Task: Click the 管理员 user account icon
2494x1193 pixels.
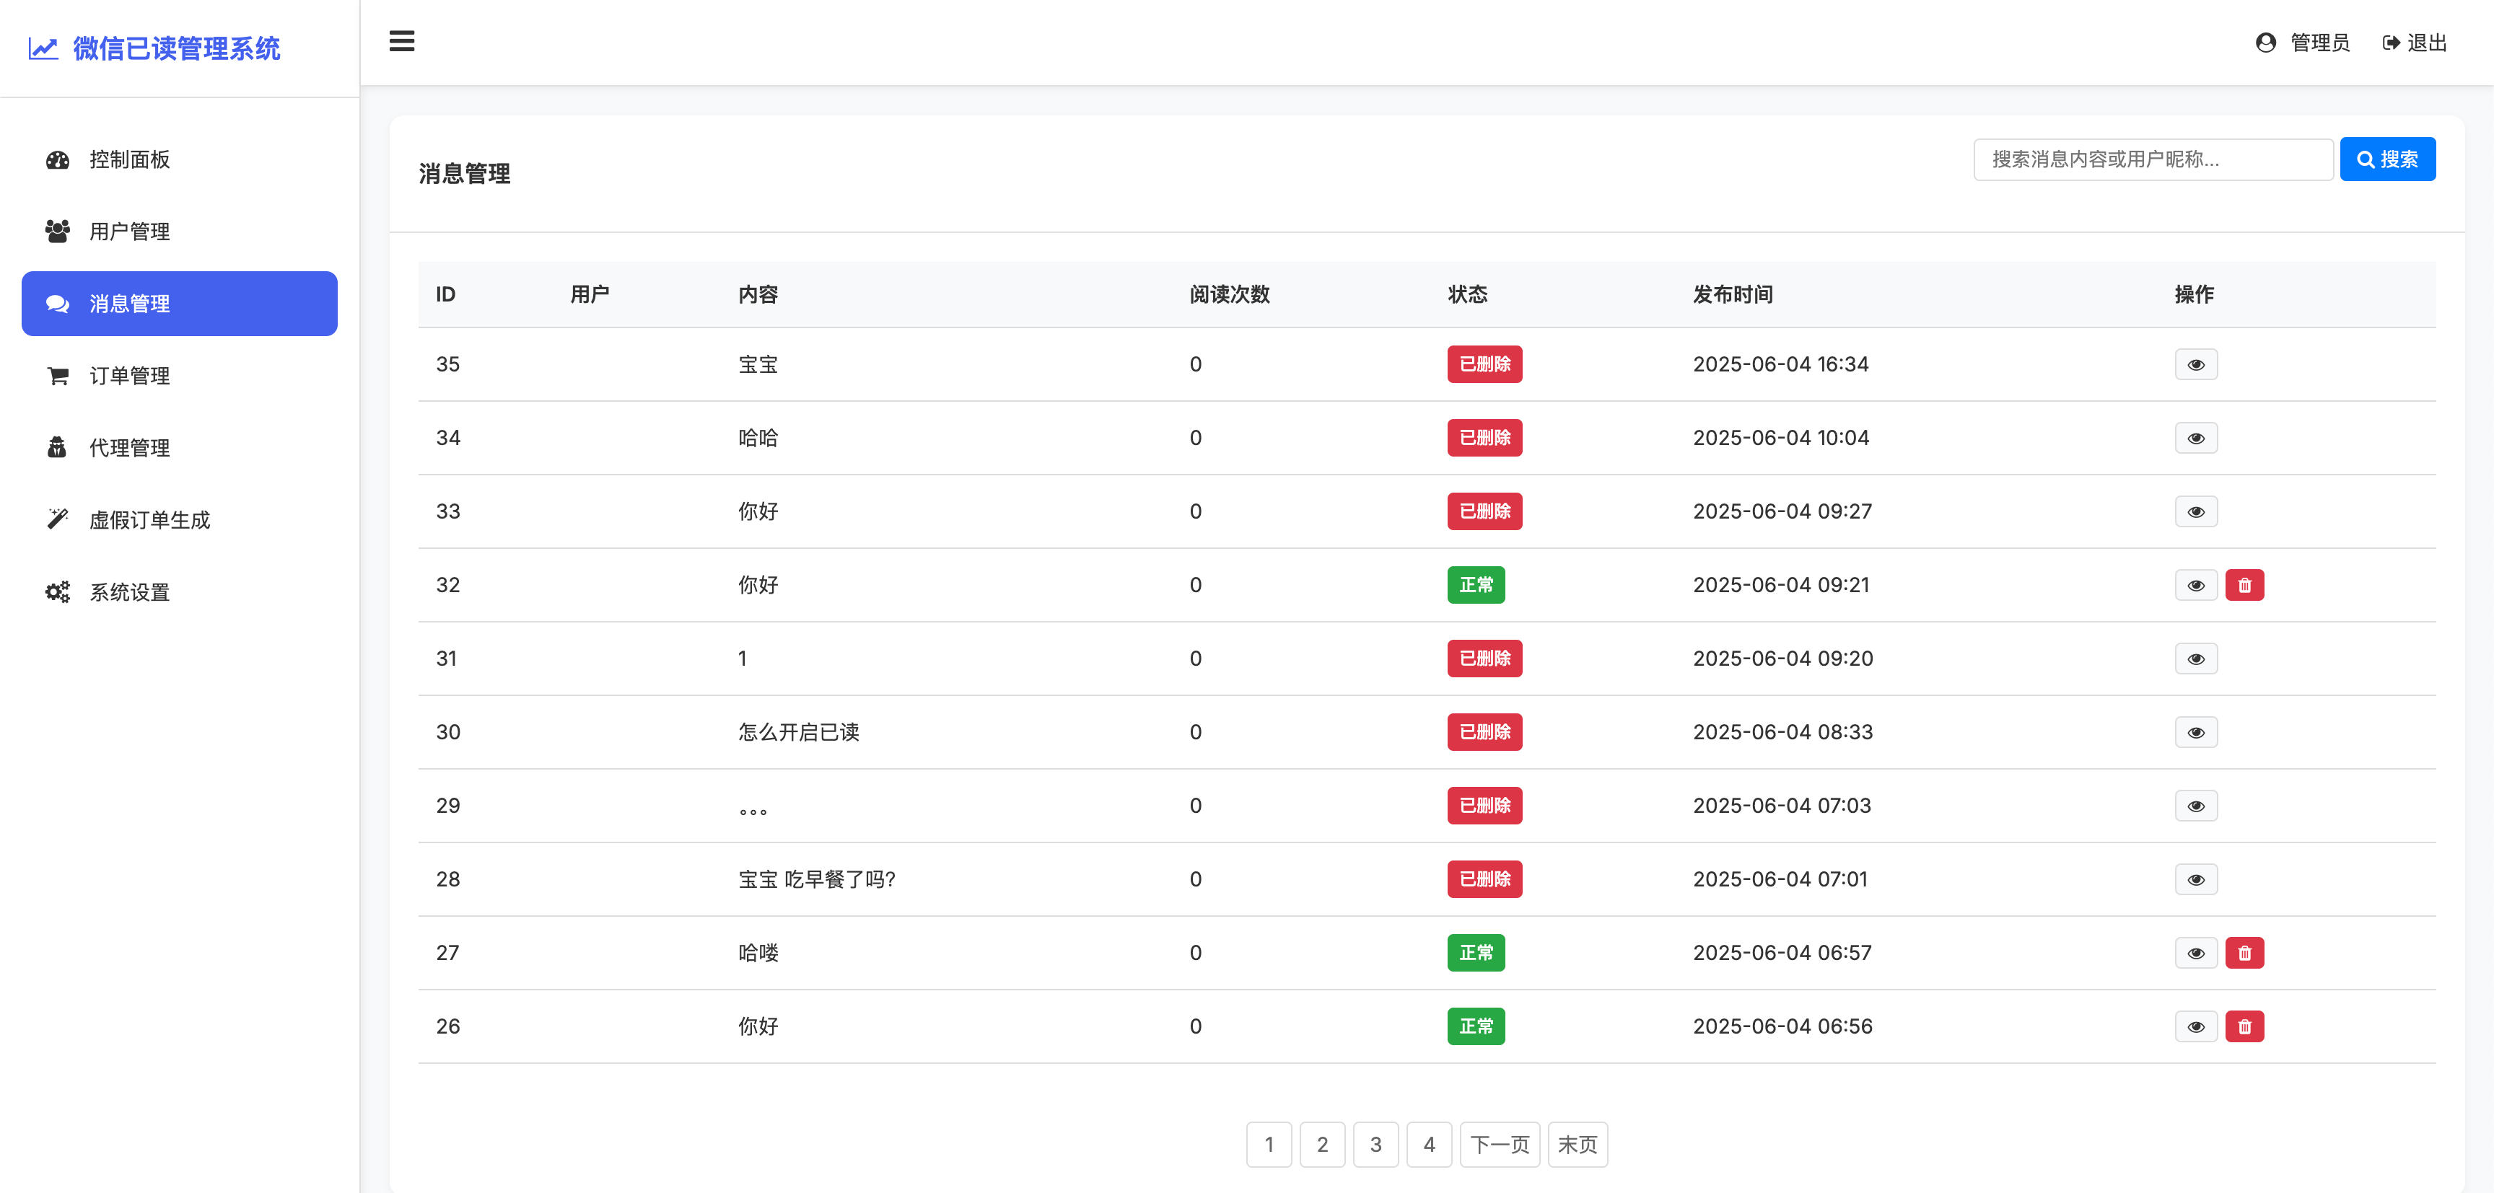Action: (x=2265, y=43)
